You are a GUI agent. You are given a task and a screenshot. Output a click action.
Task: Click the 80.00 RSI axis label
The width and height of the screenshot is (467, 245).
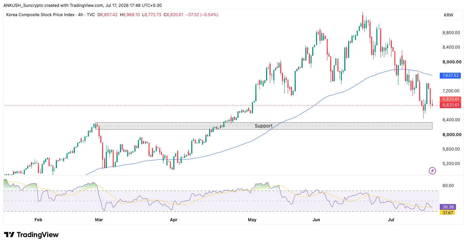coord(448,186)
